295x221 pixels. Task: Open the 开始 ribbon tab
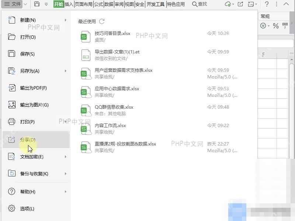coord(59,4)
